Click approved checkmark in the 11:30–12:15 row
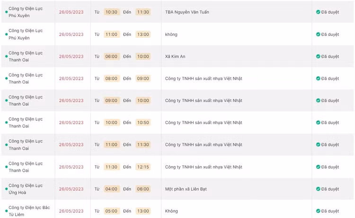 pyautogui.click(x=318, y=167)
